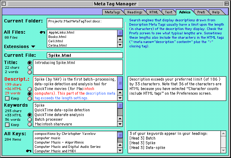Click into the Current Folder path field
The height and width of the screenshot is (158, 231).
(x=85, y=23)
